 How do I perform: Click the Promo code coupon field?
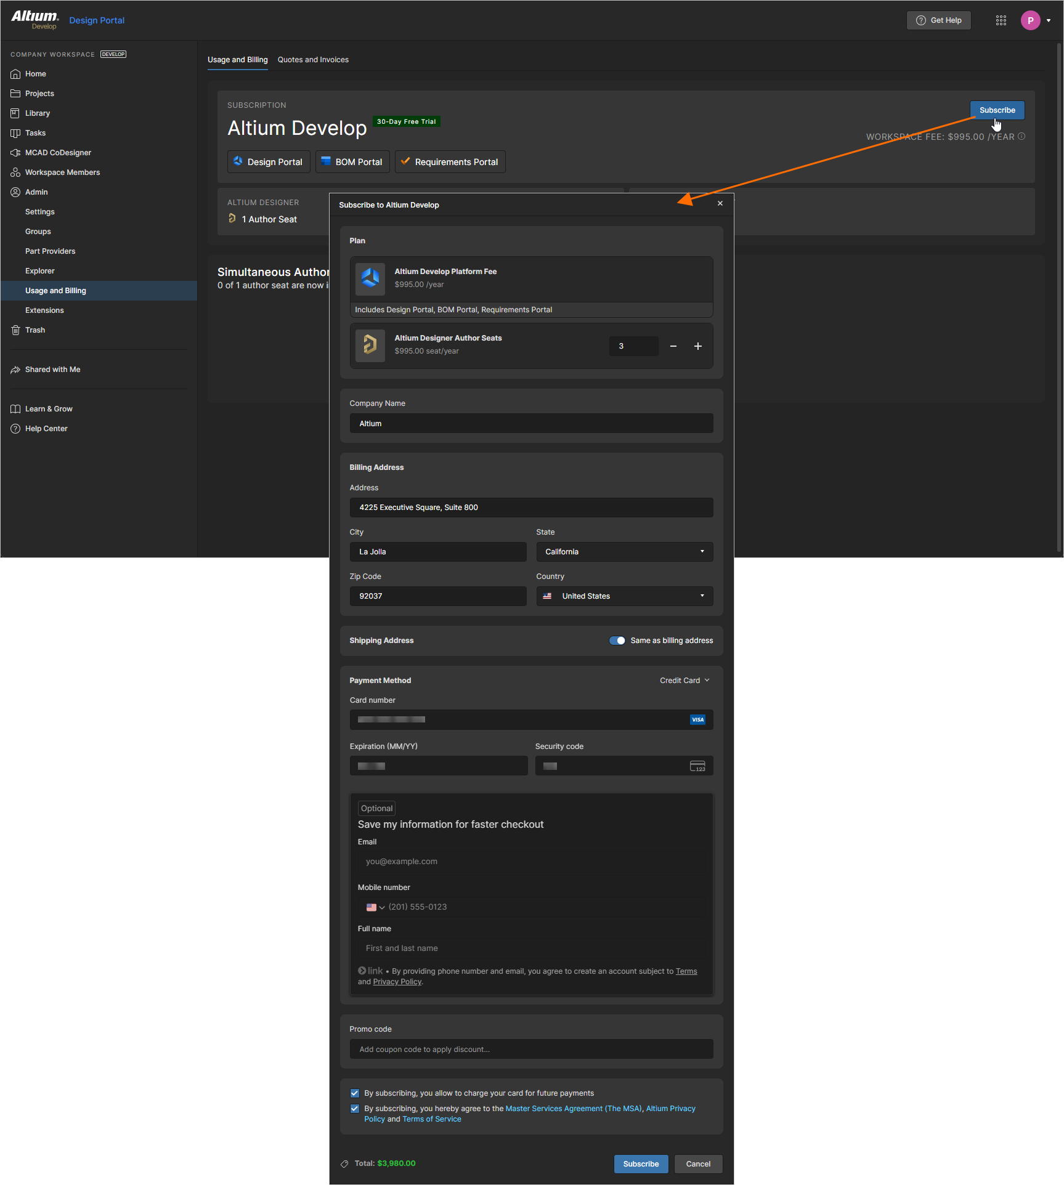pos(532,1050)
